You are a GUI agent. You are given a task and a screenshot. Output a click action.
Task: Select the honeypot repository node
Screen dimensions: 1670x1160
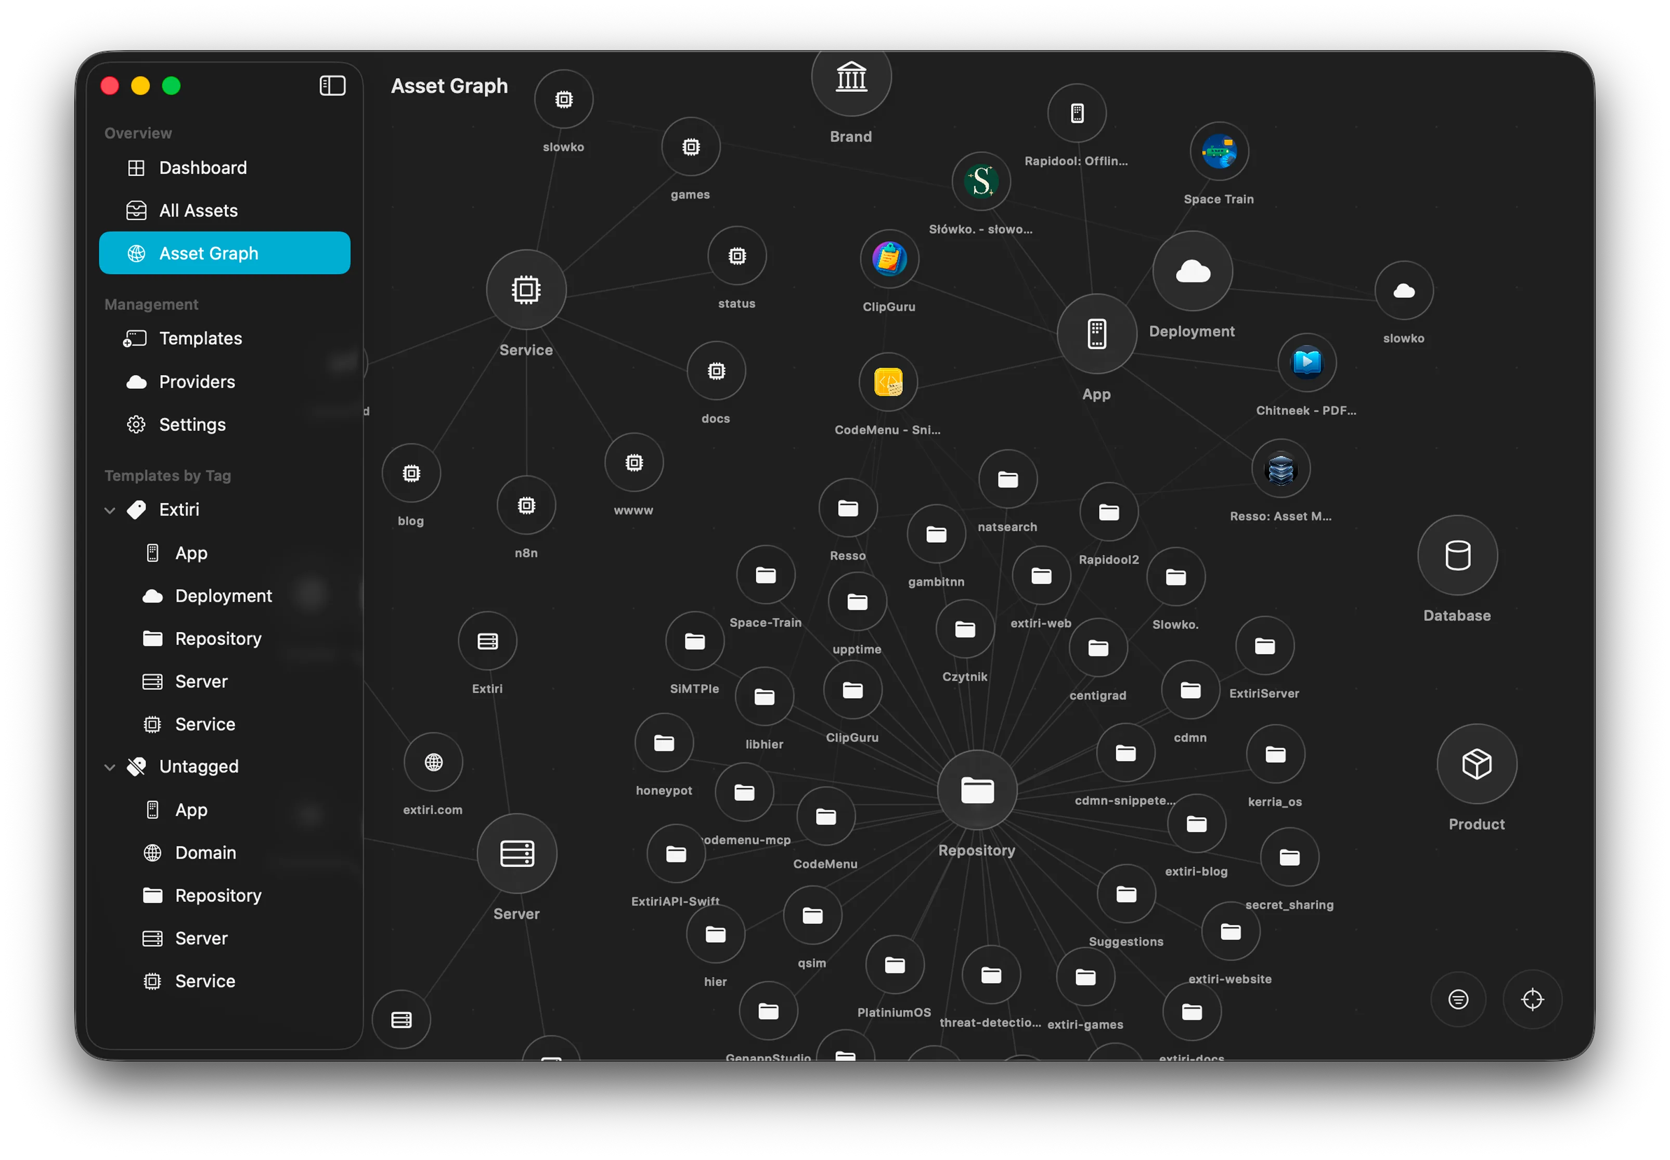point(664,743)
